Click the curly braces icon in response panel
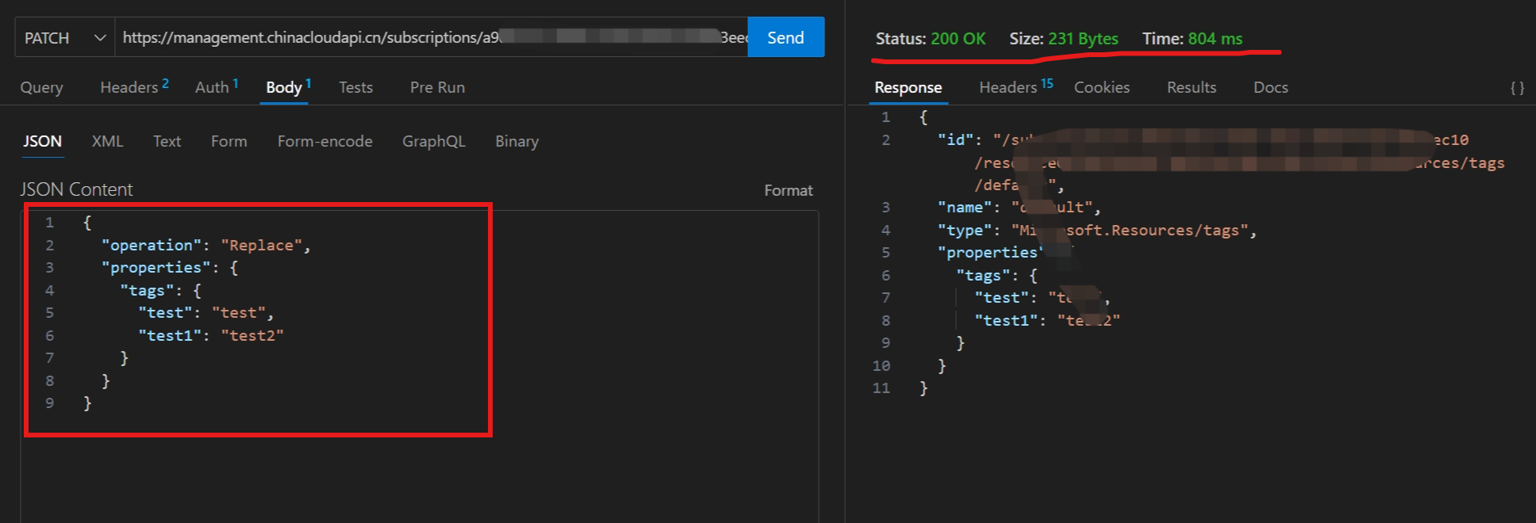The image size is (1536, 523). [x=1516, y=88]
